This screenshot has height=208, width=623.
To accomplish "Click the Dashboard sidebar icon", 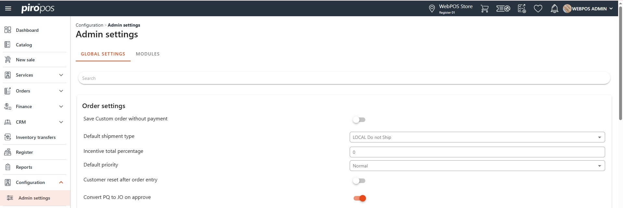I will coord(8,30).
